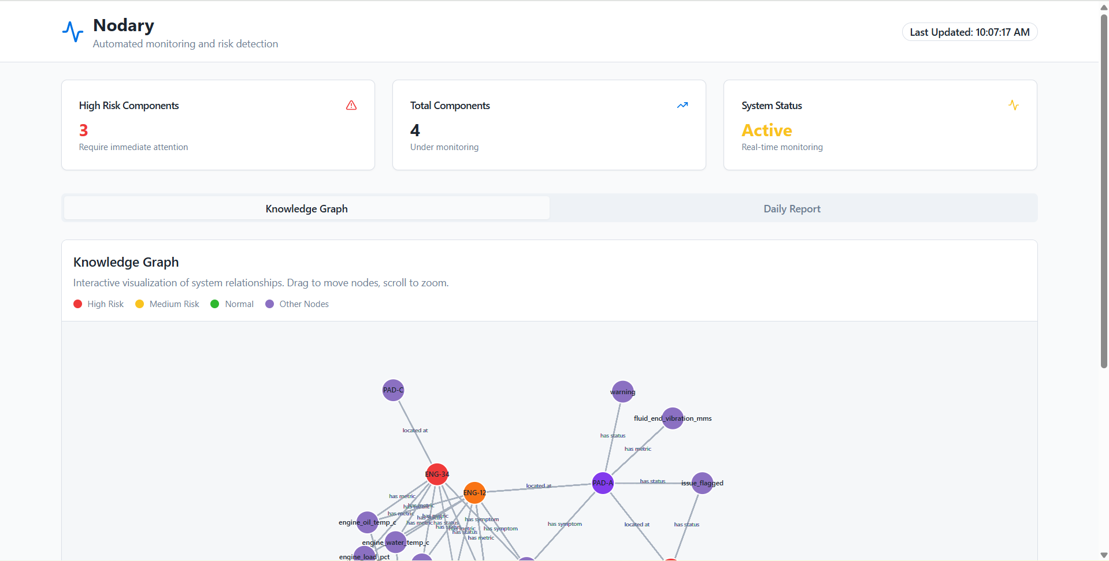Click the yellow Medium Risk legend dot
The width and height of the screenshot is (1109, 561).
coord(139,304)
